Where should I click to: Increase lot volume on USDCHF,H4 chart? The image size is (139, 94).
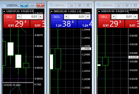tap(135, 17)
